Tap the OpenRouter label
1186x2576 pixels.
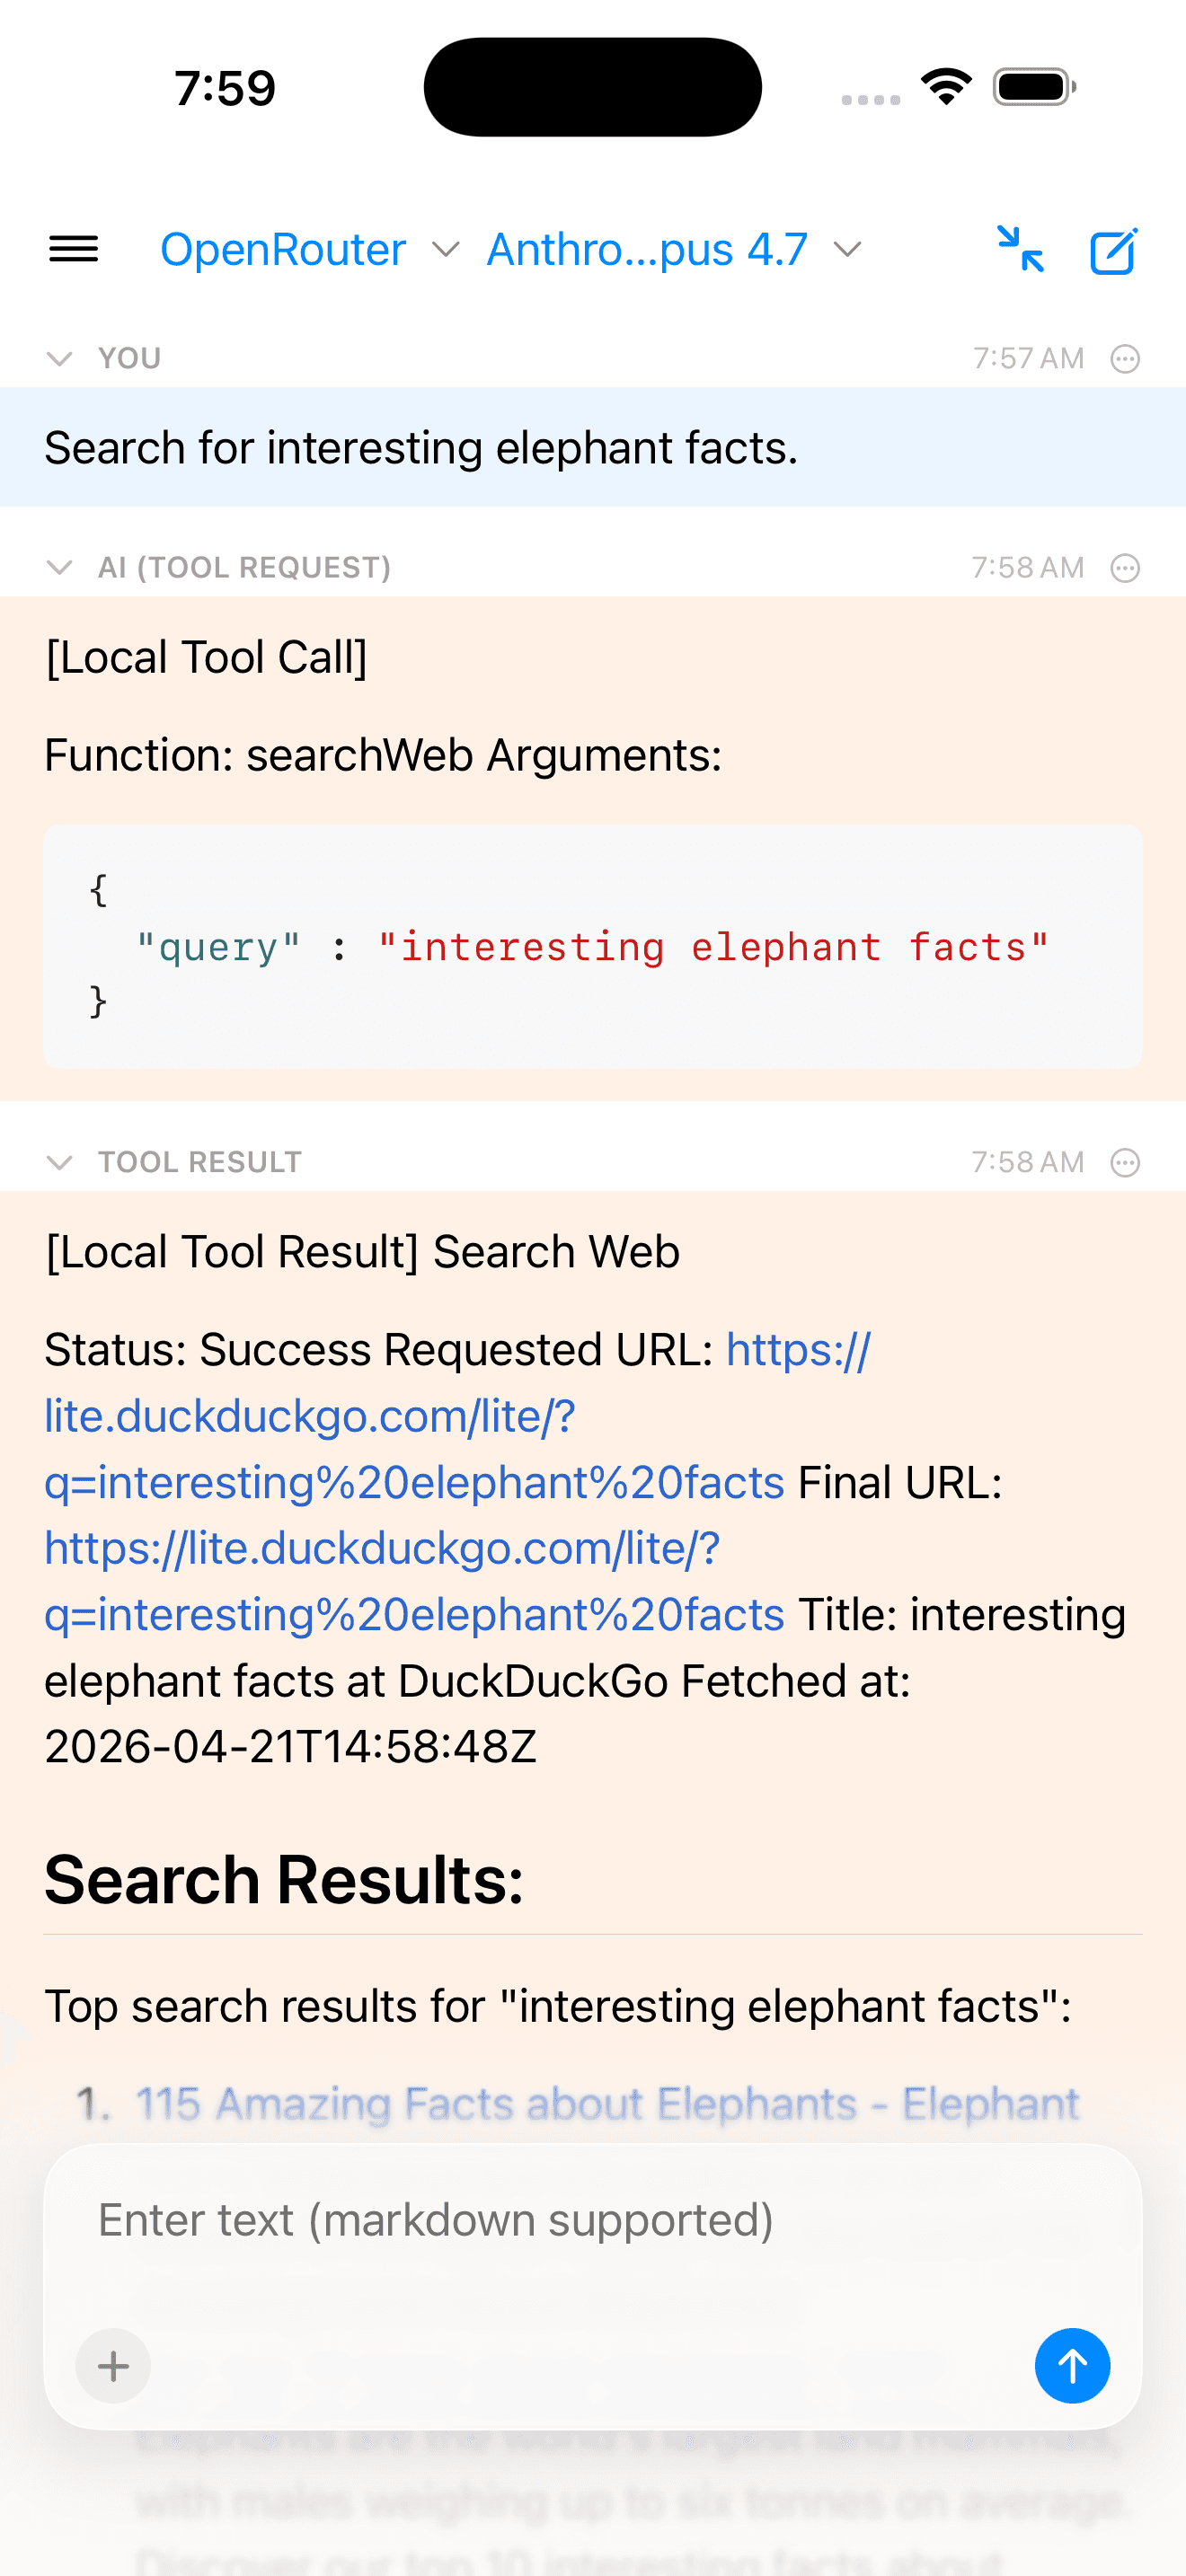283,249
